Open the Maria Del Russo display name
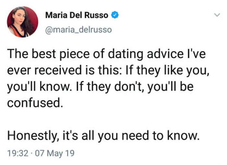The height and width of the screenshot is (165, 227). pos(77,15)
